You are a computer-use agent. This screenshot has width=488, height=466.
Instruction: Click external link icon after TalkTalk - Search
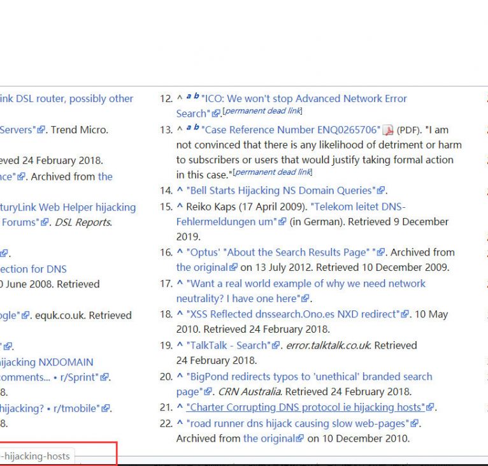276,346
